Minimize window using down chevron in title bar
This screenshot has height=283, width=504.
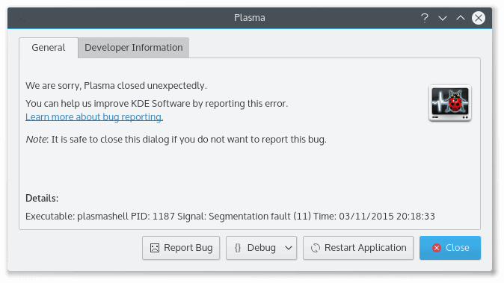pos(443,18)
